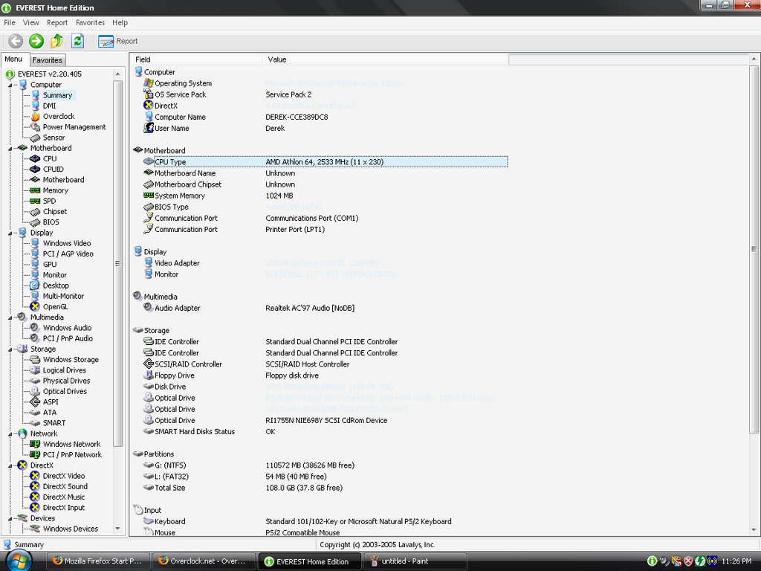
Task: Switch to the Favorites tab
Action: (47, 60)
